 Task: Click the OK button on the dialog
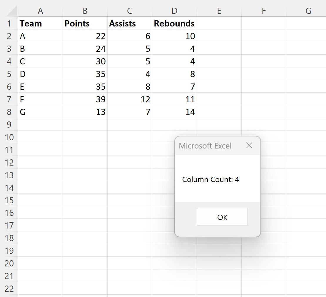pyautogui.click(x=222, y=217)
